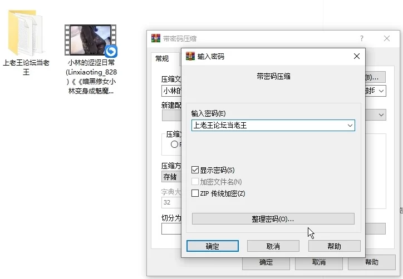Confirm password with 确定 in 输入密码 dialog
403x279 pixels.
pyautogui.click(x=212, y=246)
